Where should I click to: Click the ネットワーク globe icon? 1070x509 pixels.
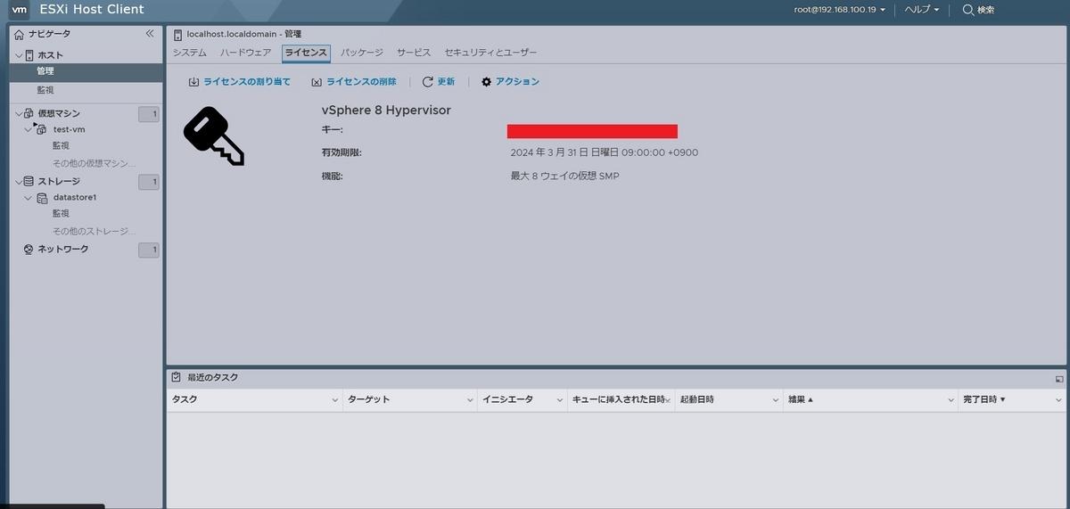coord(29,250)
